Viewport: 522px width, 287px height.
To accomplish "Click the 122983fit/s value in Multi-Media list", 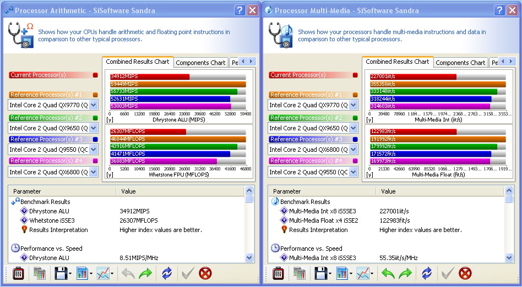I will (394, 220).
